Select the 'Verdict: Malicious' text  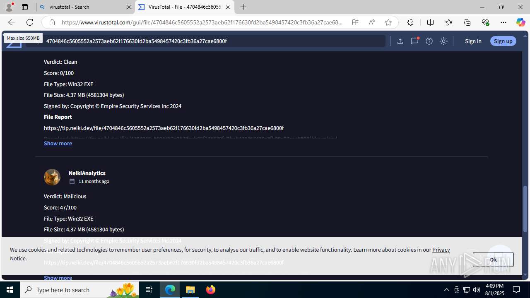click(65, 196)
